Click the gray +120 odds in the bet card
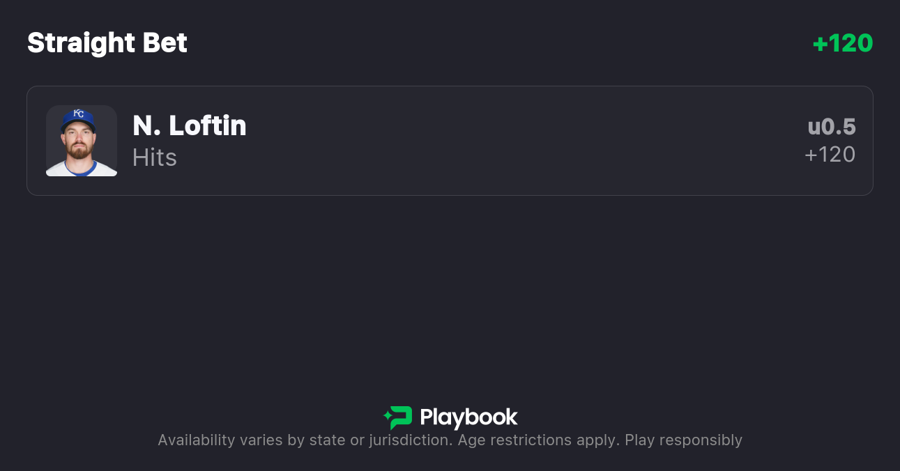Image resolution: width=900 pixels, height=471 pixels. click(830, 155)
